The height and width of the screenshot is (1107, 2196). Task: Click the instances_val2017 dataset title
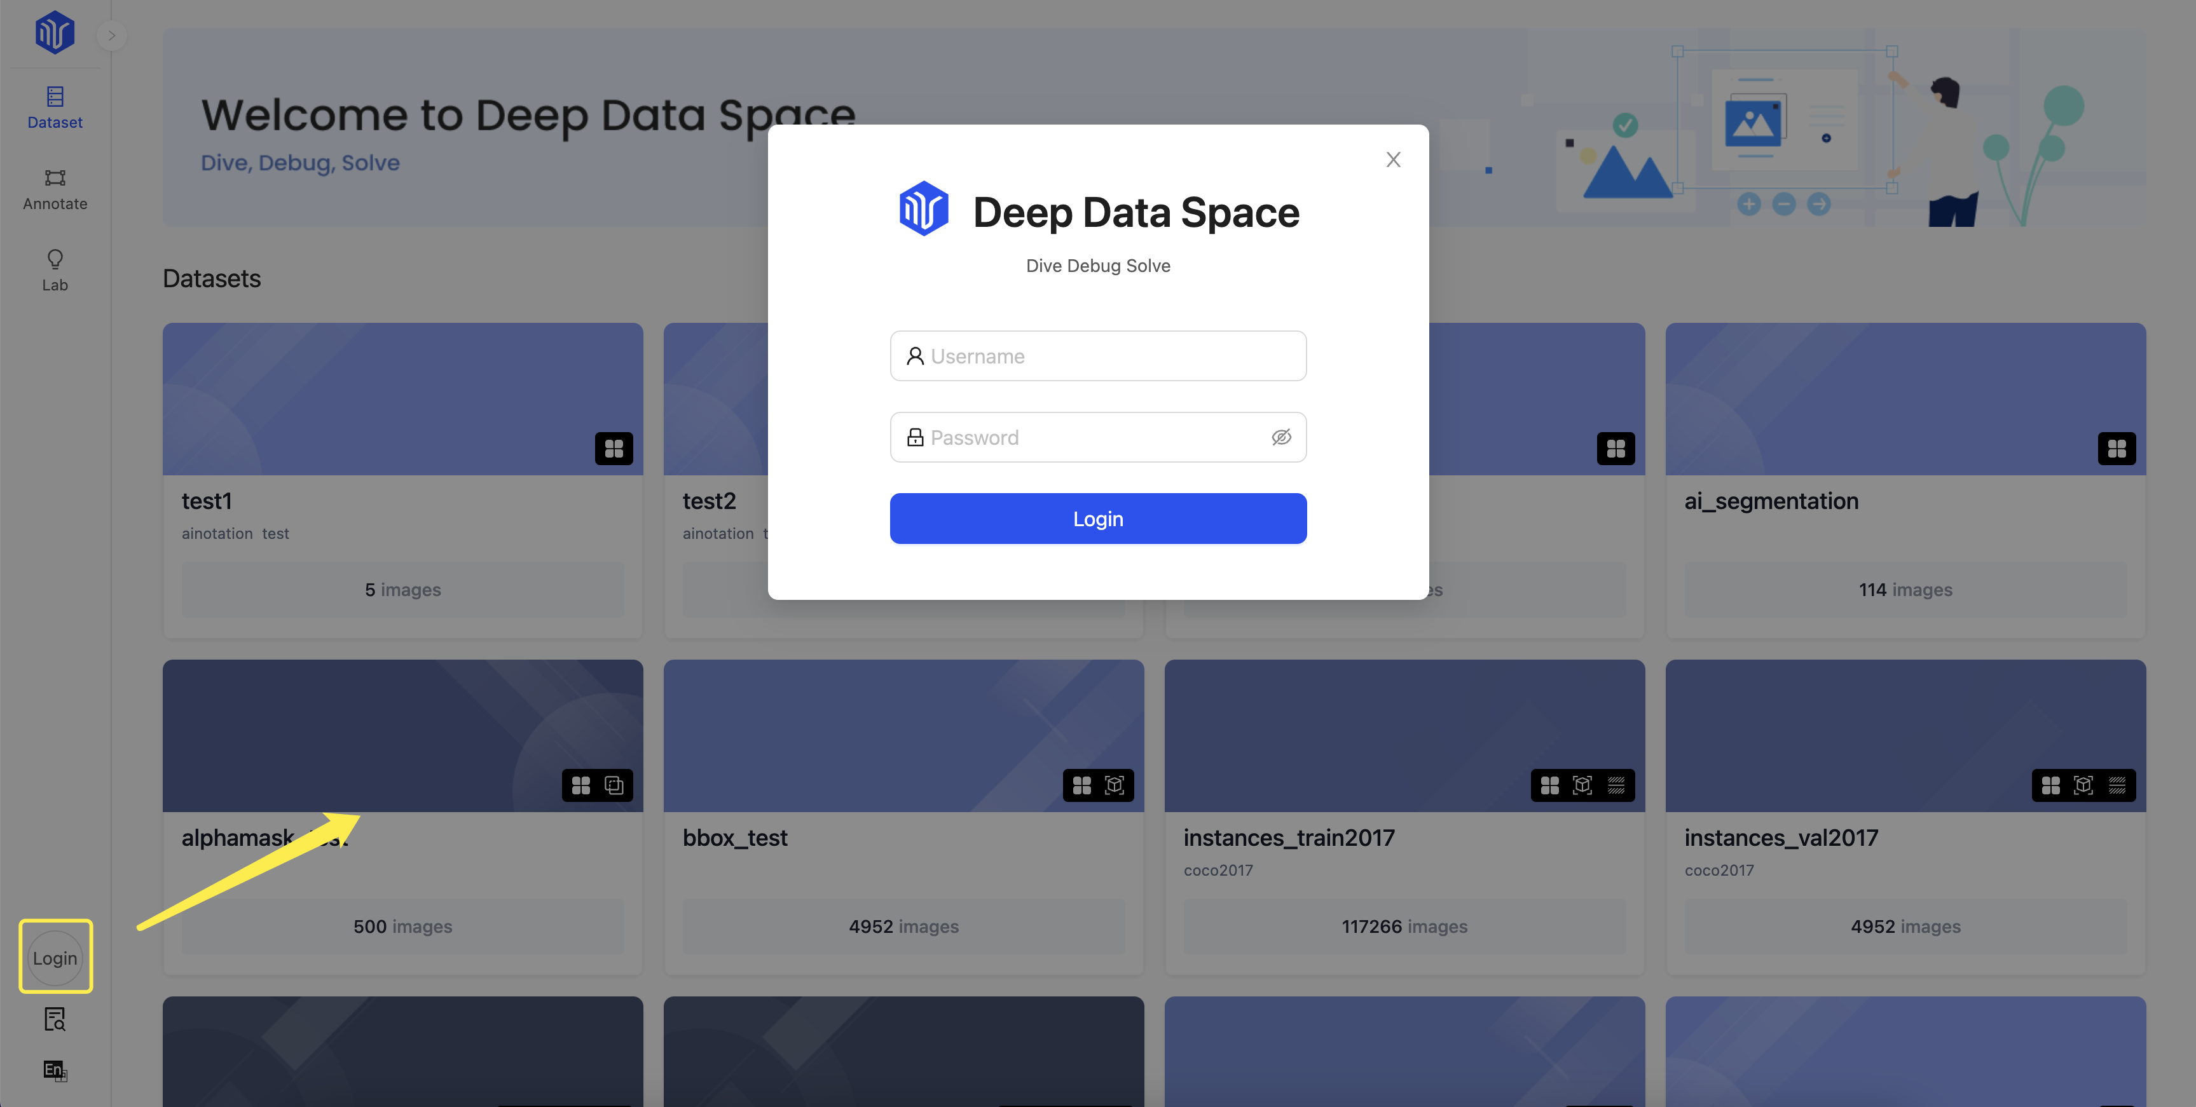(1781, 838)
